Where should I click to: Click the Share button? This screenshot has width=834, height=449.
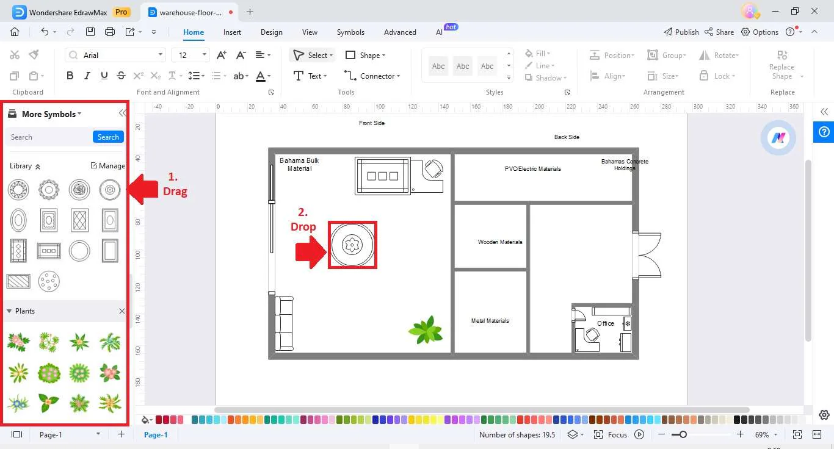tap(719, 32)
